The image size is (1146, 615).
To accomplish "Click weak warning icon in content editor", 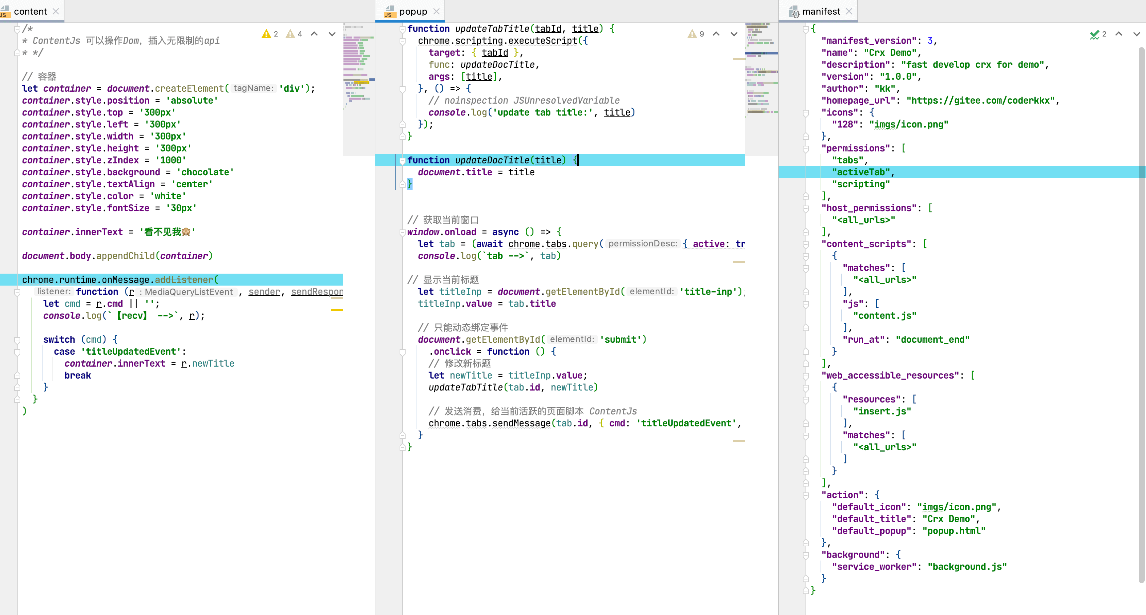I will coord(291,34).
